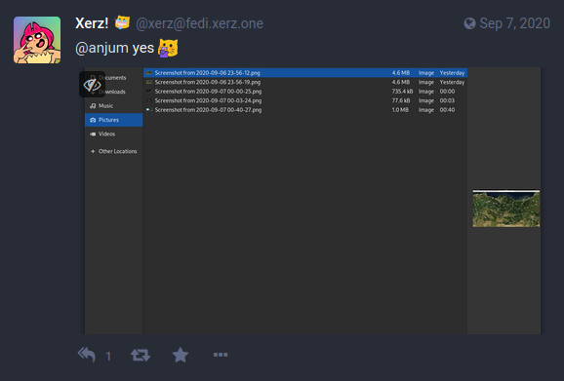Select Downloads in the sidebar
Image resolution: width=564 pixels, height=381 pixels.
(x=113, y=92)
